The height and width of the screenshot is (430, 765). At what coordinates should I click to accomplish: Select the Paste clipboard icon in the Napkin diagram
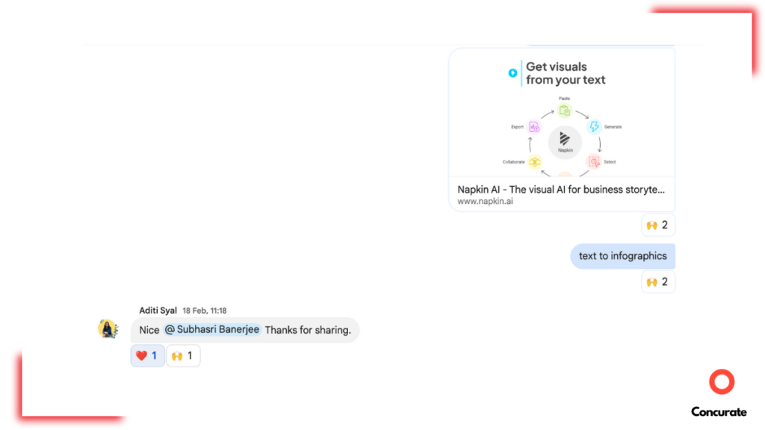point(564,110)
